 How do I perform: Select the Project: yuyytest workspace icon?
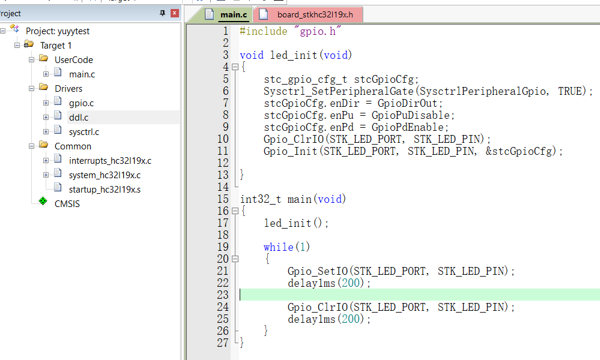(x=14, y=29)
